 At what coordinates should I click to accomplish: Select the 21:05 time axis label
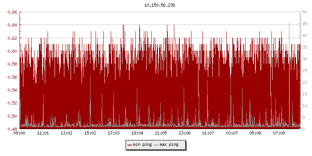161,133
